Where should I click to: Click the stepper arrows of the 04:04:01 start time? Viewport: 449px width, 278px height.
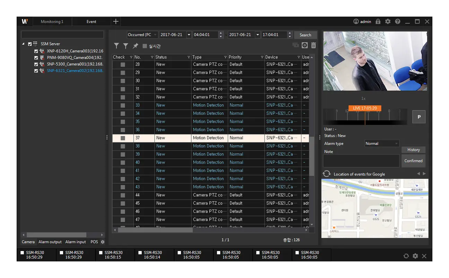tap(221, 35)
